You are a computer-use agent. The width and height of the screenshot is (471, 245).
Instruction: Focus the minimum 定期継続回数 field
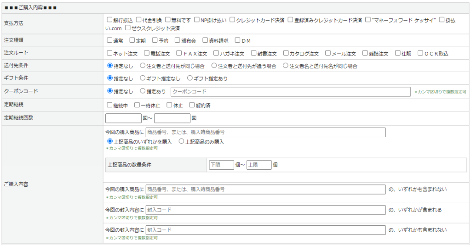tap(123, 118)
